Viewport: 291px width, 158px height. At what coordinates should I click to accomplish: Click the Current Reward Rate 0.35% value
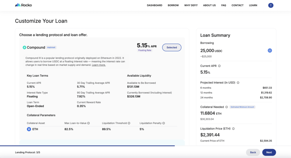point(81,106)
